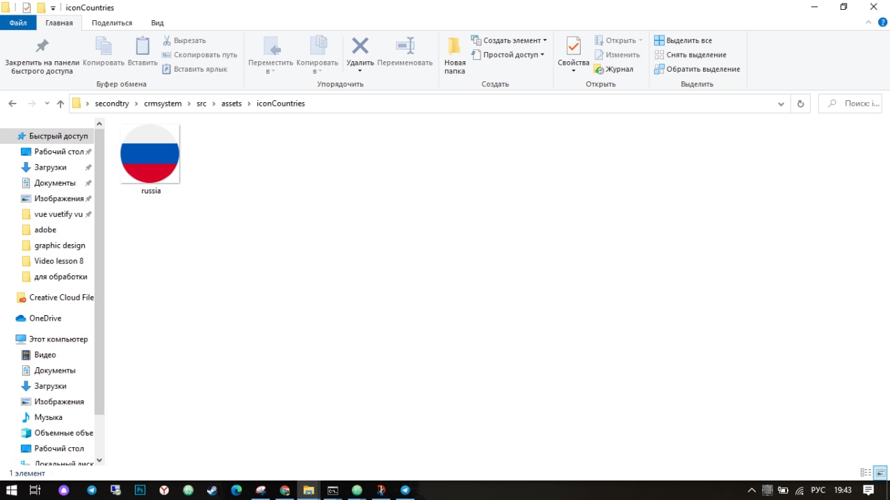Open the vue vuetify folder in sidebar

(x=57, y=214)
